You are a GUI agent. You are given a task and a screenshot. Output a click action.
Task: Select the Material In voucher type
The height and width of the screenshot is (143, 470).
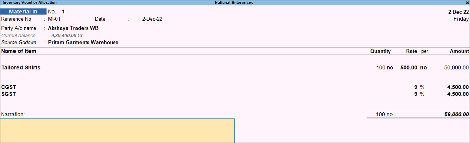23,12
